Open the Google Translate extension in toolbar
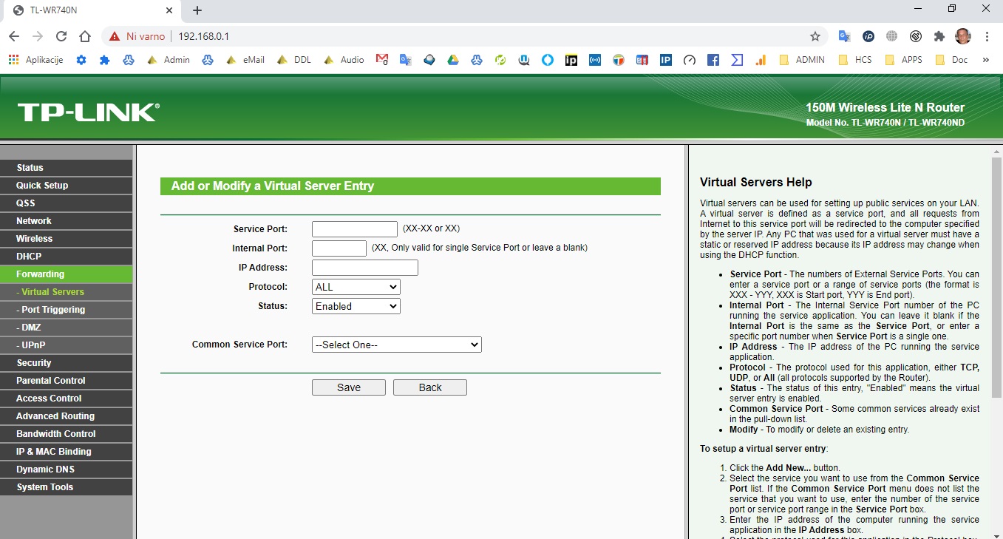Image resolution: width=1003 pixels, height=539 pixels. 845,36
